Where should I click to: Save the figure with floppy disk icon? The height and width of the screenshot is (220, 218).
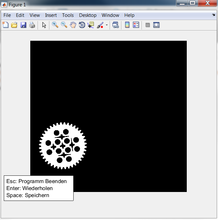click(x=23, y=25)
